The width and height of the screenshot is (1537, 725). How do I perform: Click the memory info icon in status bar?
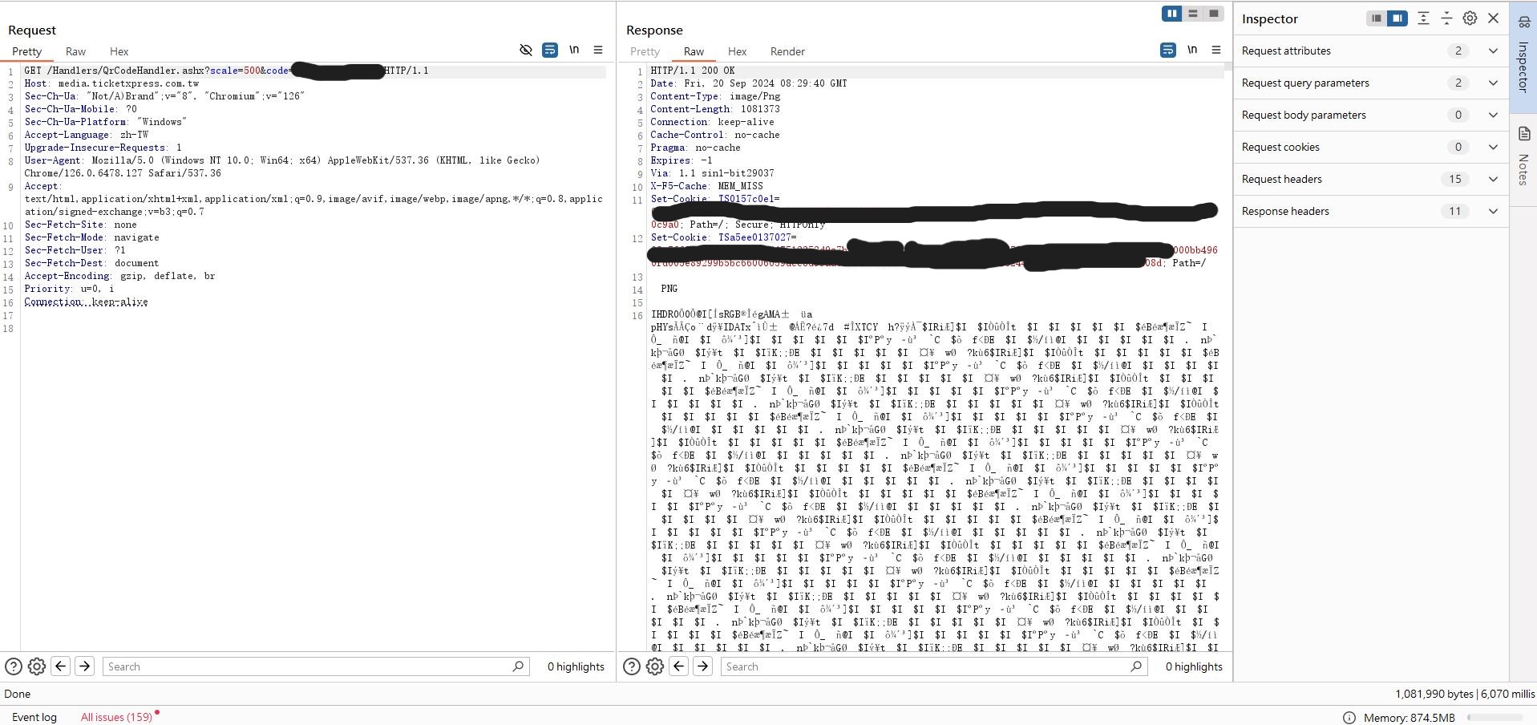[x=1349, y=718]
